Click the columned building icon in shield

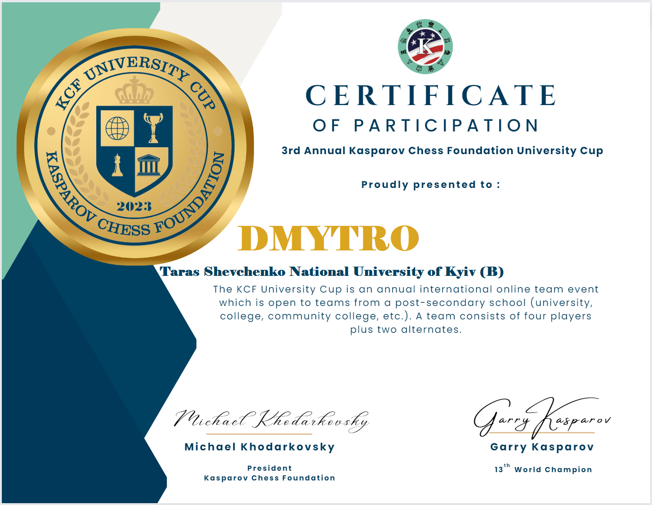coord(149,165)
